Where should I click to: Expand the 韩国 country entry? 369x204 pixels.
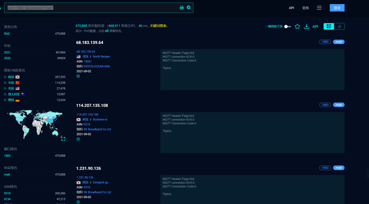tap(5, 77)
